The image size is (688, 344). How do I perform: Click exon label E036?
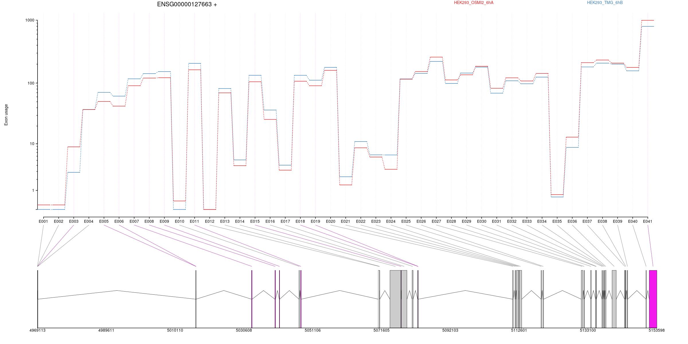pyautogui.click(x=572, y=221)
